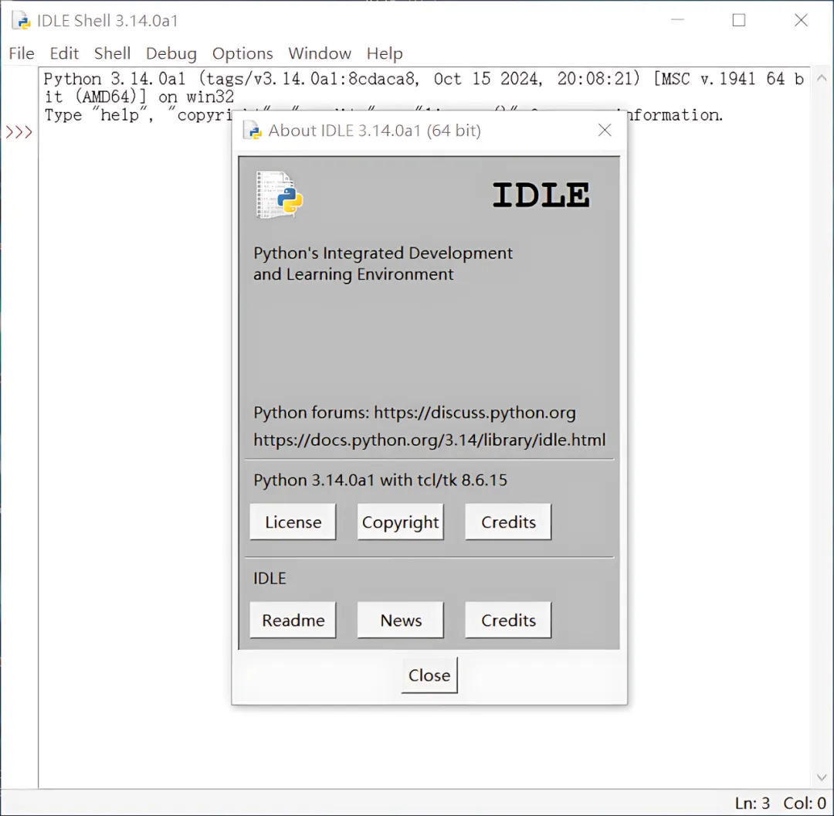The height and width of the screenshot is (816, 834).
Task: Minimize the IDLE Shell window
Action: click(678, 20)
